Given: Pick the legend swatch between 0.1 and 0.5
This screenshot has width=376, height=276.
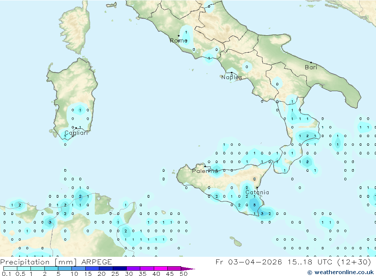Looking at the screenshot, I should click(10, 268).
